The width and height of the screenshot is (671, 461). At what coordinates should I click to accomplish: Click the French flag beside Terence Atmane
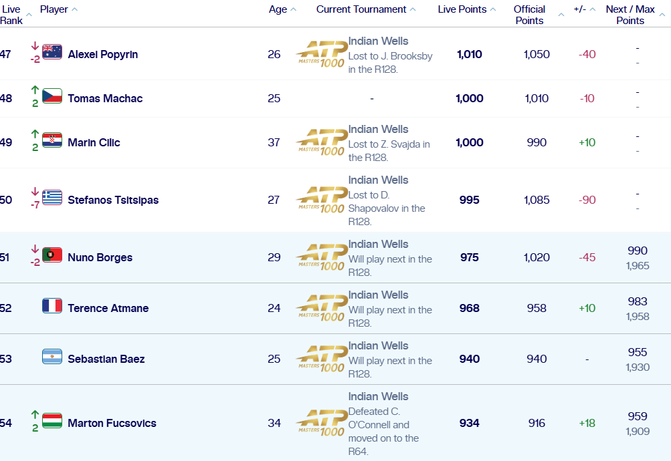point(52,306)
